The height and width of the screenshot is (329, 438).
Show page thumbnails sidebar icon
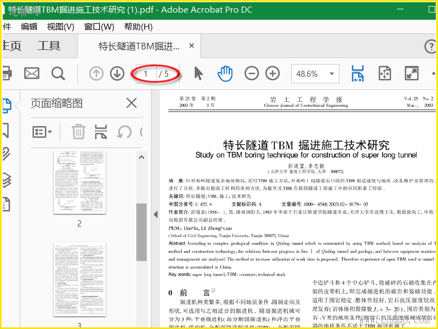(x=7, y=105)
